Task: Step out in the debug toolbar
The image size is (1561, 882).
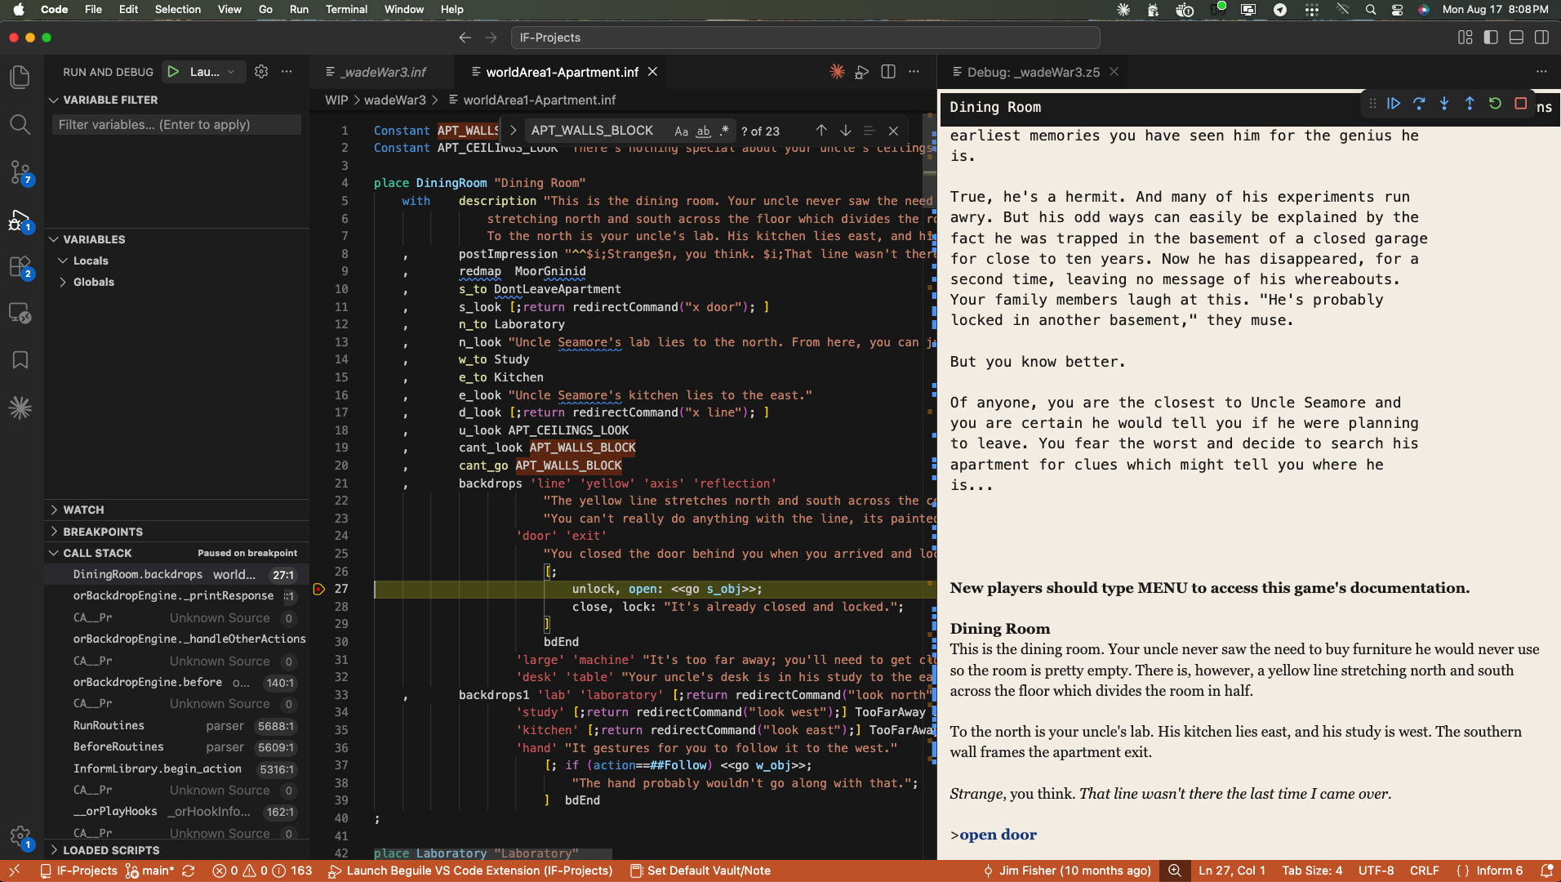Action: pyautogui.click(x=1470, y=104)
